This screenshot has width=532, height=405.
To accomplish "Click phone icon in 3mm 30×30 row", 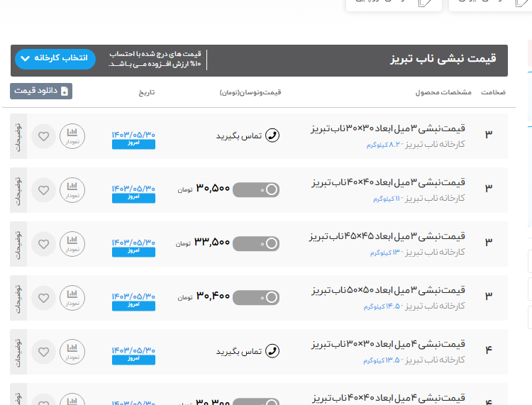I will (x=272, y=135).
